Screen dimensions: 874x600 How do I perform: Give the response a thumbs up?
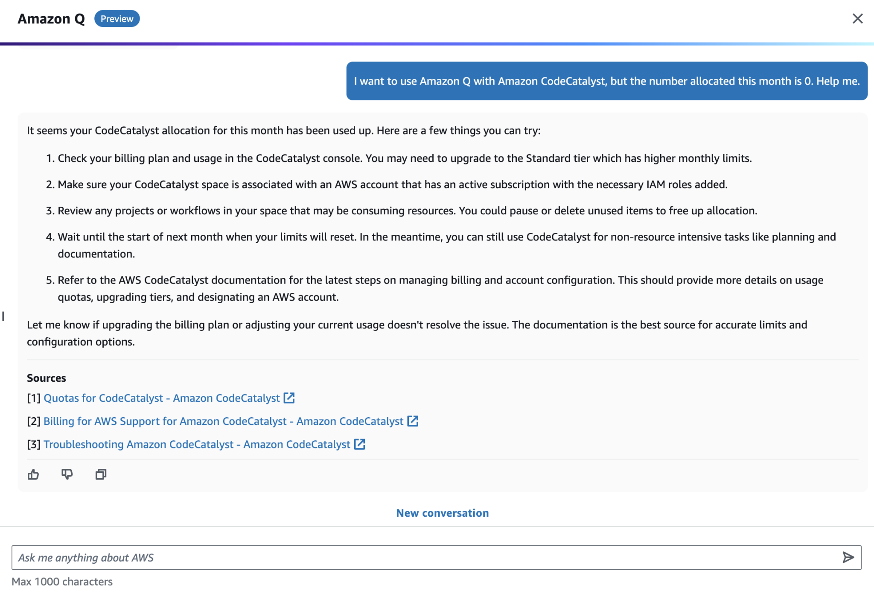[34, 474]
